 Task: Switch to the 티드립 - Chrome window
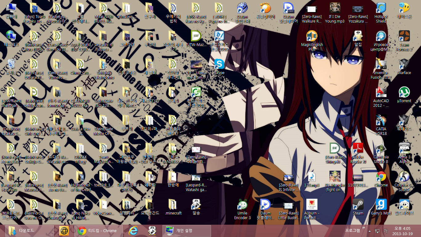coord(99,231)
